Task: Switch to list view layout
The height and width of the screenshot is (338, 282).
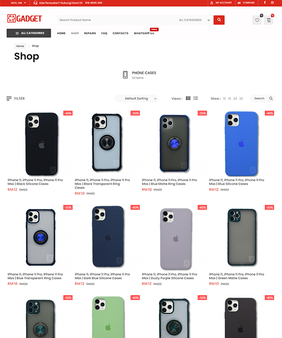Action: [x=196, y=98]
